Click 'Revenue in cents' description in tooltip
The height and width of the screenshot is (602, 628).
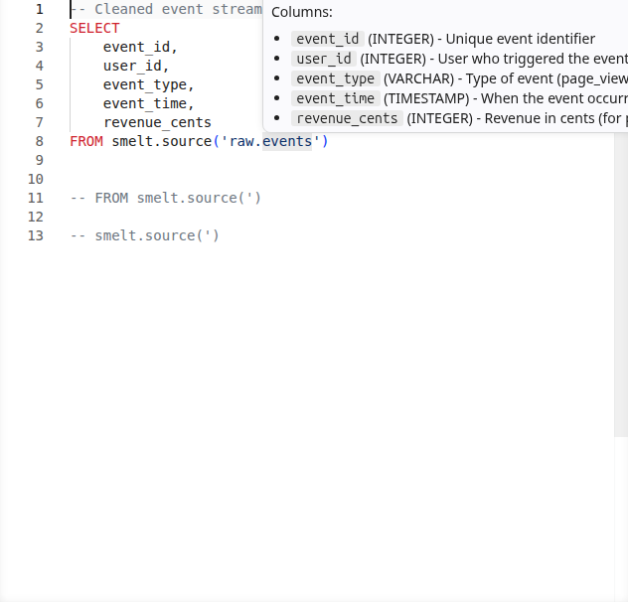[538, 118]
